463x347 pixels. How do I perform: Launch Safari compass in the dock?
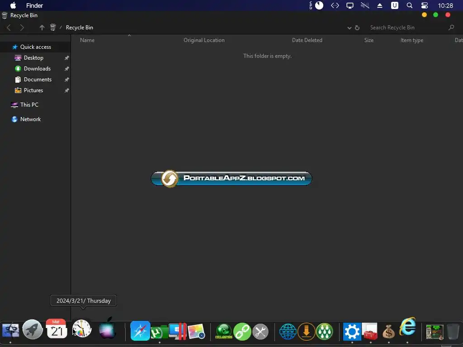coord(140,331)
